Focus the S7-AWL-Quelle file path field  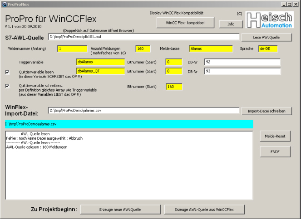click(x=144, y=37)
